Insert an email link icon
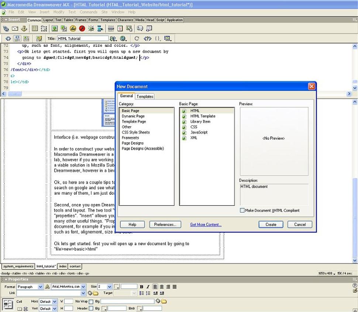Viewport: 358px width, 312px height. [x=15, y=28]
